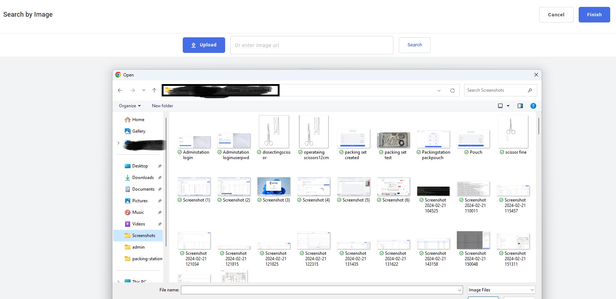Select the Pouch image file
Image resolution: width=616 pixels, height=299 pixels.
point(473,142)
